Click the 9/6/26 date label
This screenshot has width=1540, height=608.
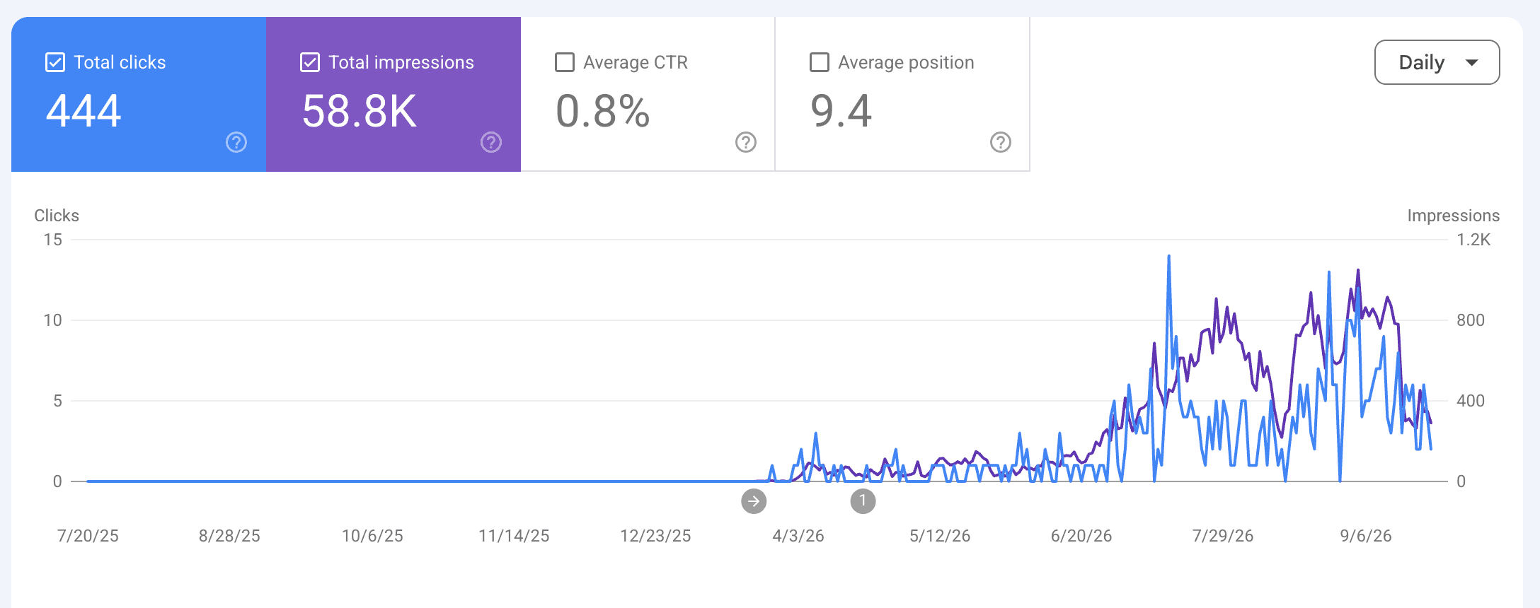click(x=1366, y=536)
